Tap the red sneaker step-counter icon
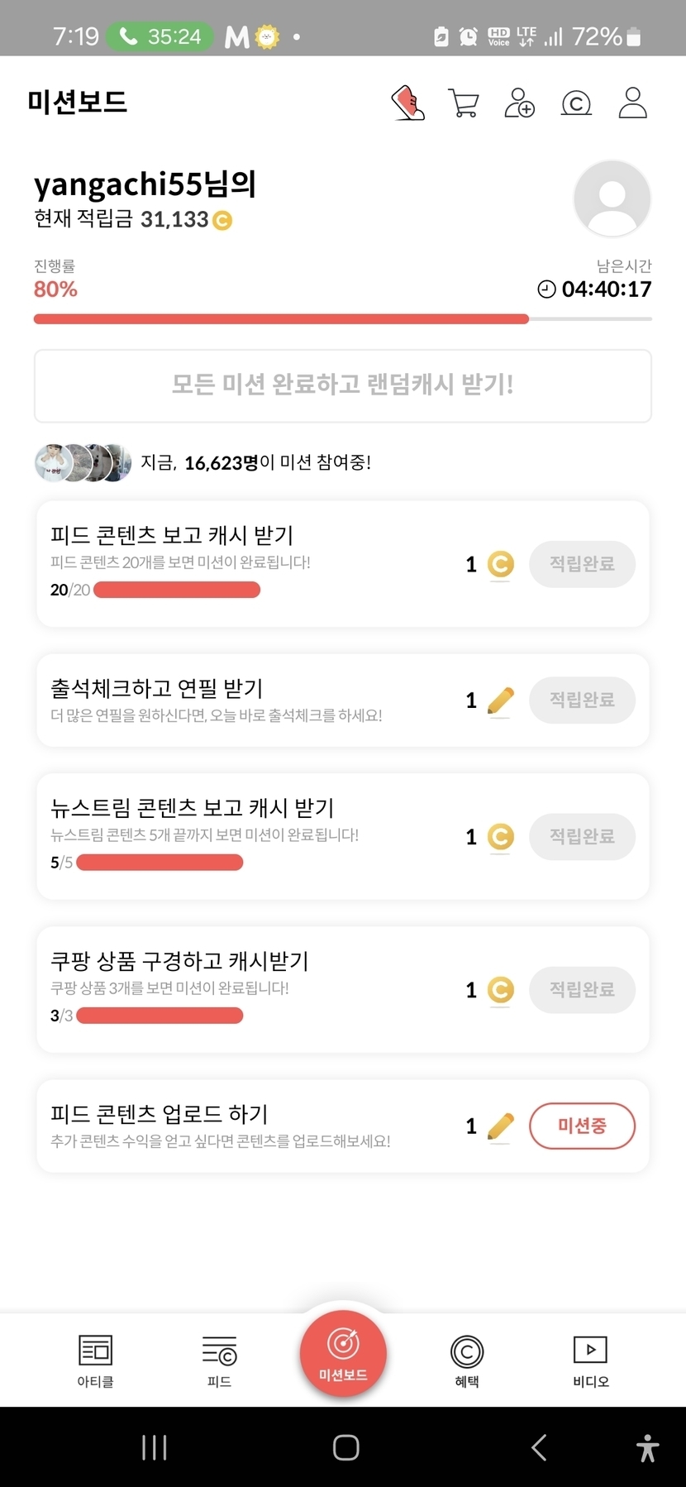The width and height of the screenshot is (686, 1487). (x=407, y=103)
